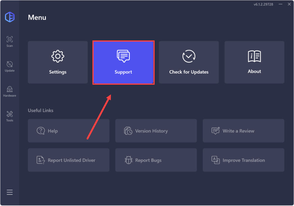Click the Check for Updates tile
Screen dimensions: 294x206
pos(189,62)
